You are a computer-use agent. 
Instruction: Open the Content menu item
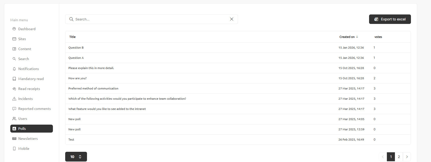(25, 49)
